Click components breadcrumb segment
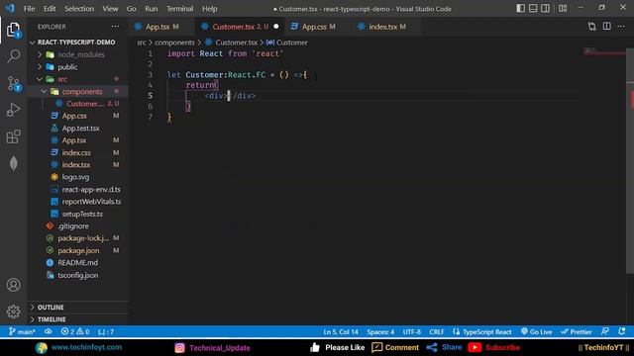The width and height of the screenshot is (634, 356). pos(174,43)
